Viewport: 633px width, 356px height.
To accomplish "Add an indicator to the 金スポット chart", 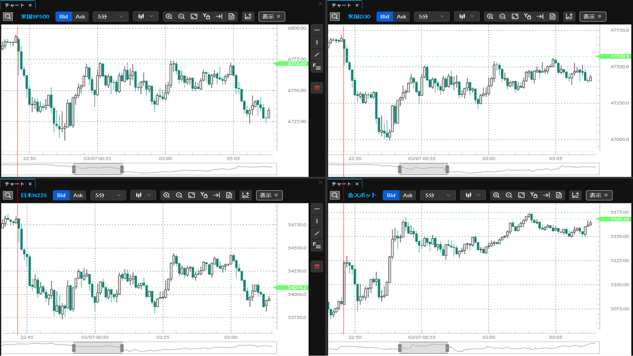I will point(576,195).
